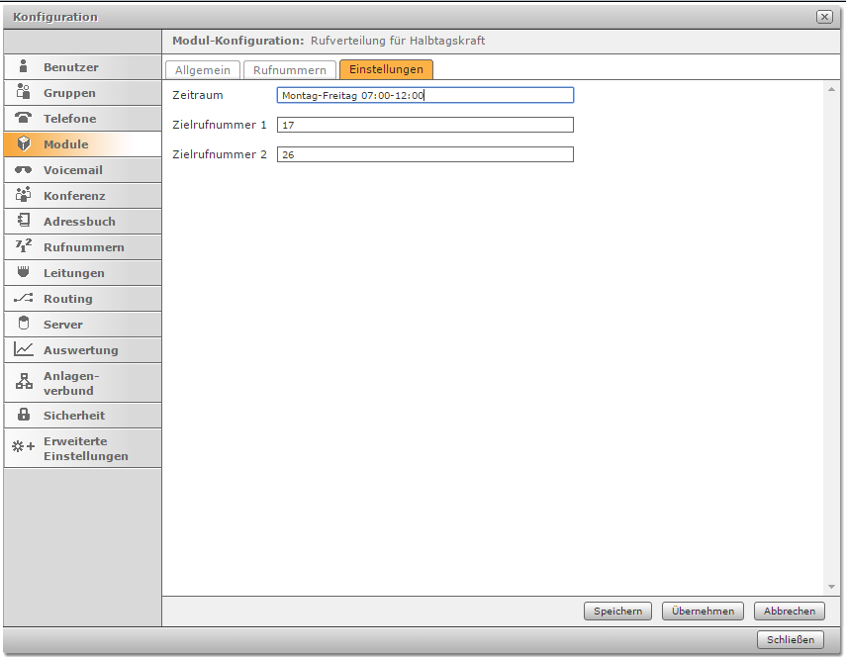Image resolution: width=846 pixels, height=661 pixels.
Task: Open the Konferenz section
Action: (x=74, y=196)
